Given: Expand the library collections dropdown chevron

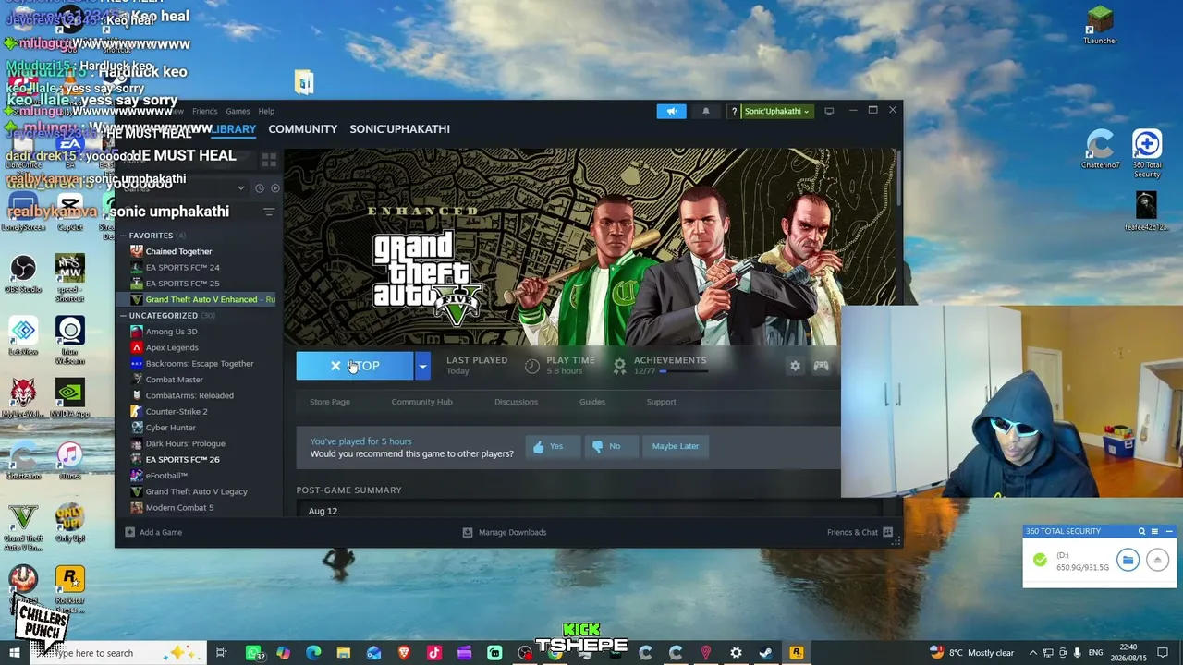Looking at the screenshot, I should [x=241, y=188].
